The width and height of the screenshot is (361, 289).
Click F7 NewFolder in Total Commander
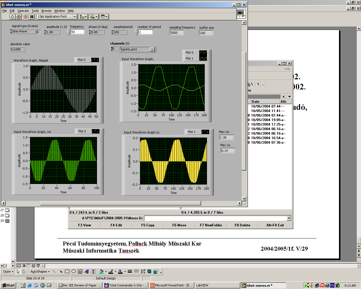(x=211, y=225)
